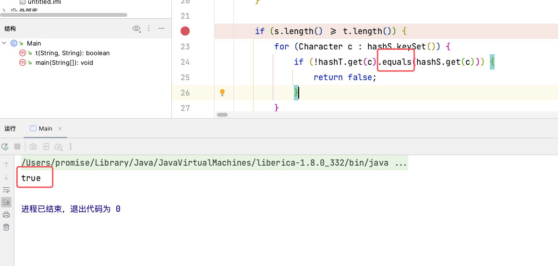
Task: Click the editor horizontal scrollbar thumb
Action: tap(222, 115)
